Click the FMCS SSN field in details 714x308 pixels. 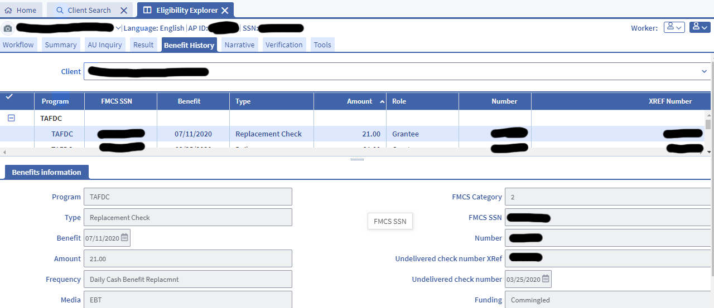(x=608, y=217)
